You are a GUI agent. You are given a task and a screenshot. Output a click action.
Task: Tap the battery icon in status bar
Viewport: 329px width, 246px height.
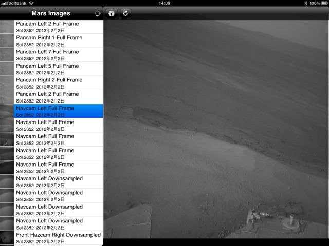[324, 3]
